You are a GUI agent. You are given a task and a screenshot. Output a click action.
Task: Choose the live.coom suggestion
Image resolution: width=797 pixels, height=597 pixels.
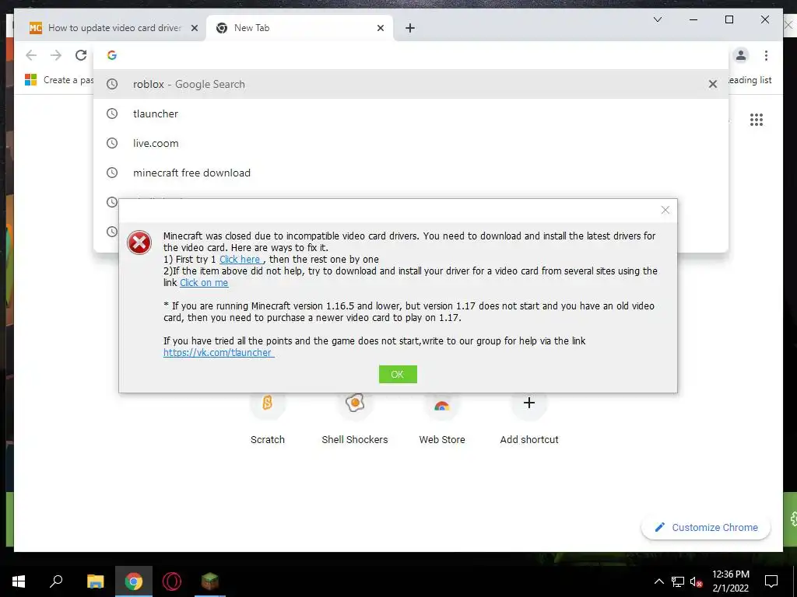click(x=411, y=143)
